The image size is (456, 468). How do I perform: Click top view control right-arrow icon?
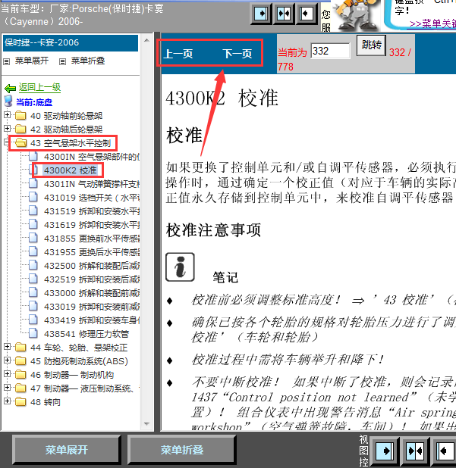tap(261, 14)
